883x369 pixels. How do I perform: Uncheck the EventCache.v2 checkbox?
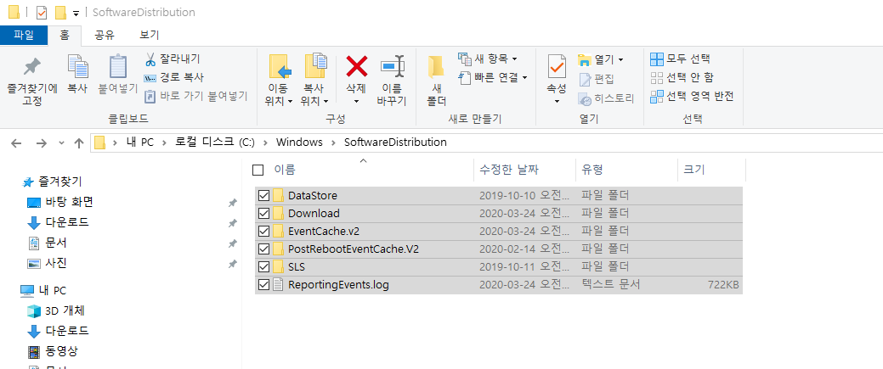point(263,232)
